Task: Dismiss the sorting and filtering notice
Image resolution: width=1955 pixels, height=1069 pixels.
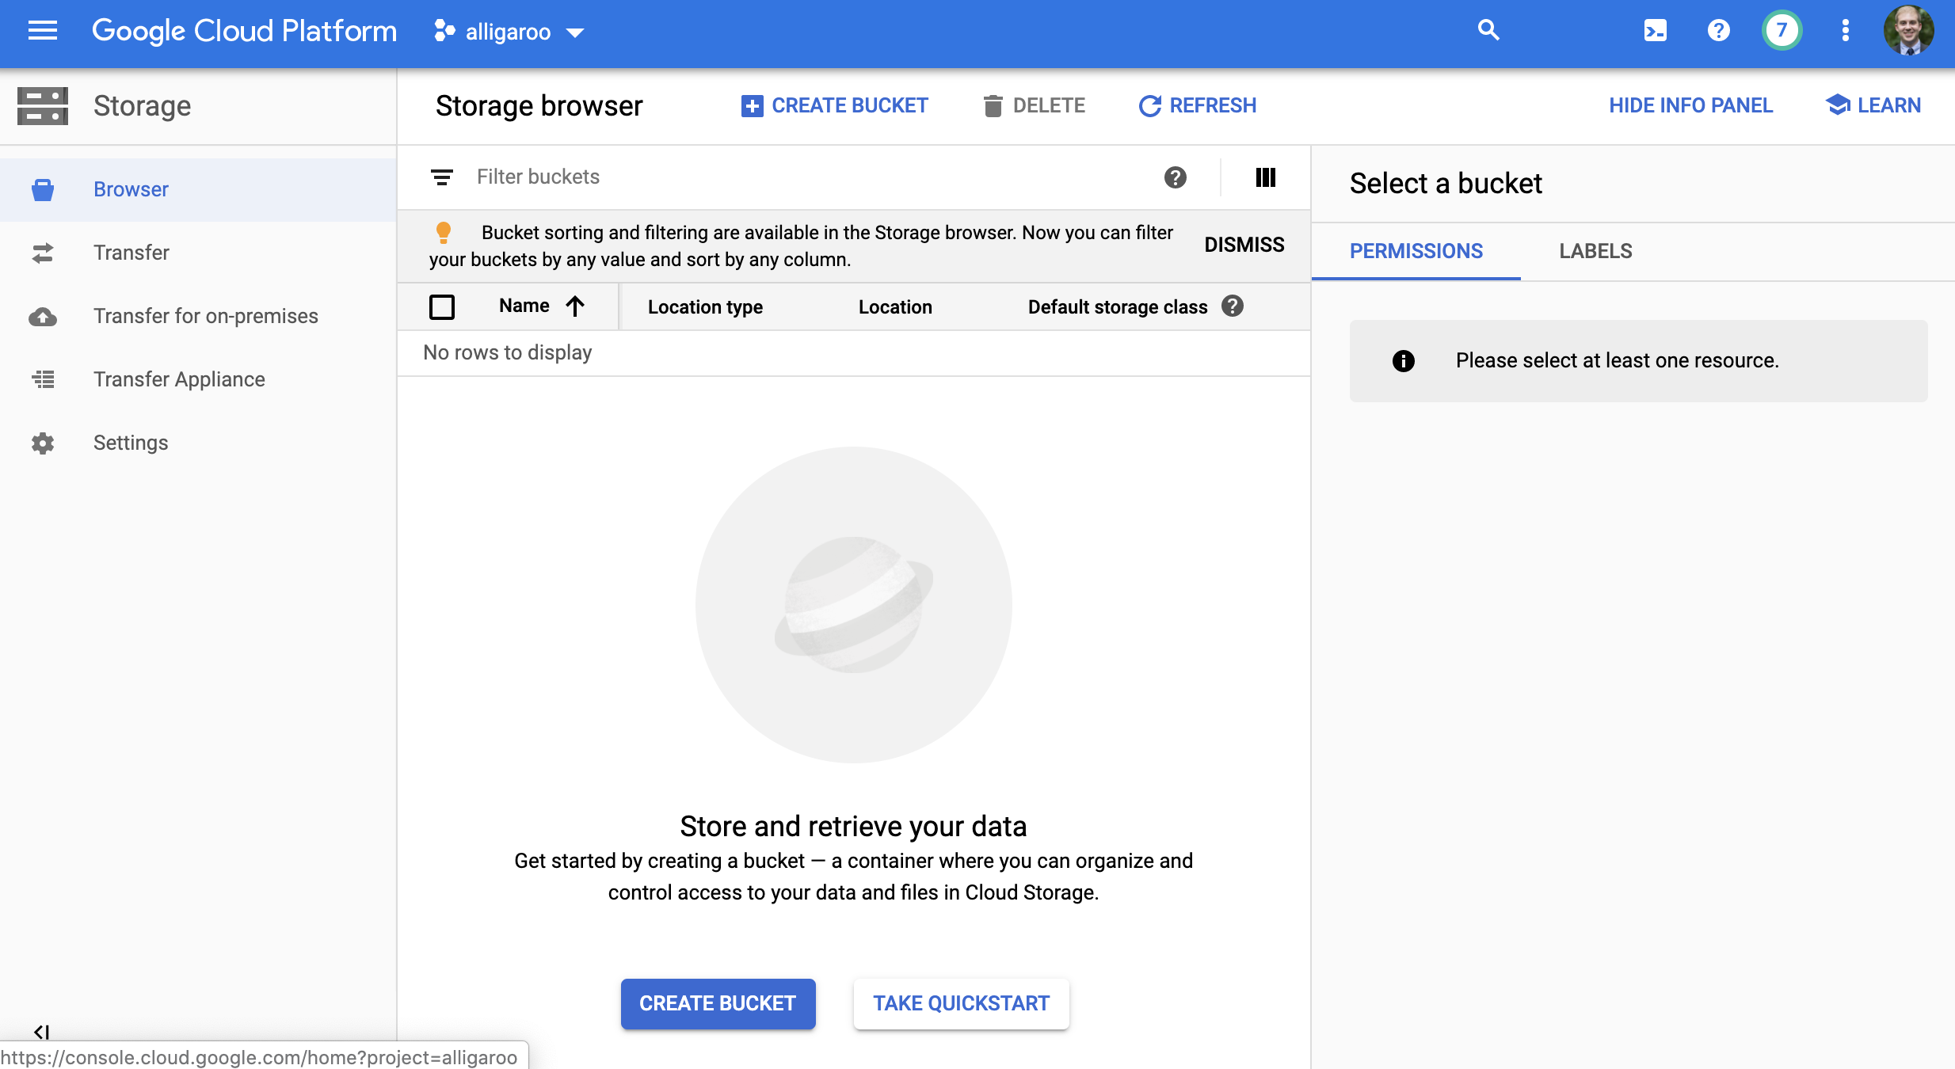Action: click(1244, 245)
